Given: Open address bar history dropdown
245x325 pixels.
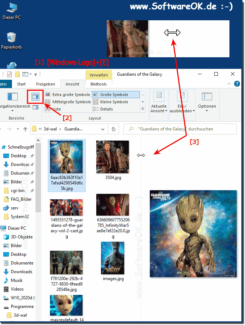Looking at the screenshot, I should tap(103, 129).
